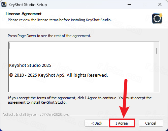Click the license text scrollbar thumb
This screenshot has height=131, width=168.
(x=156, y=51)
